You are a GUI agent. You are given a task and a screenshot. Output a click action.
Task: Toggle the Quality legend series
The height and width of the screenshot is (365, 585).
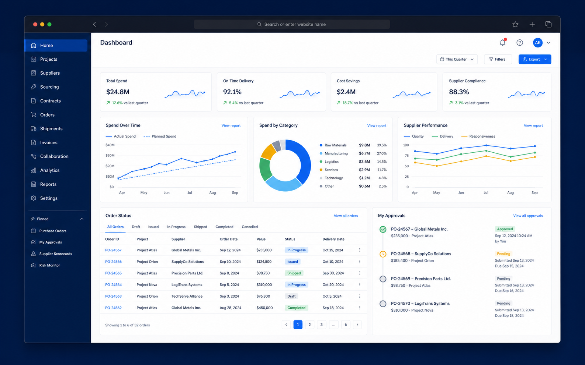pyautogui.click(x=413, y=137)
